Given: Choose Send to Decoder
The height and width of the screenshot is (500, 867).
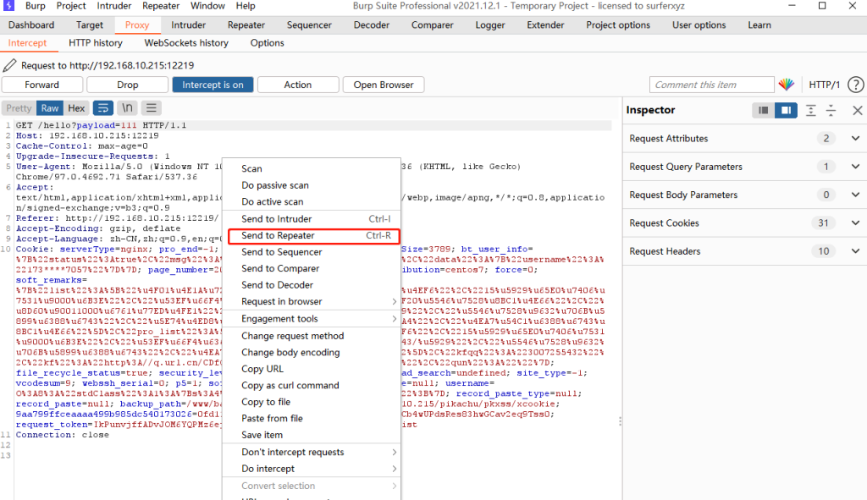Looking at the screenshot, I should [x=312, y=285].
